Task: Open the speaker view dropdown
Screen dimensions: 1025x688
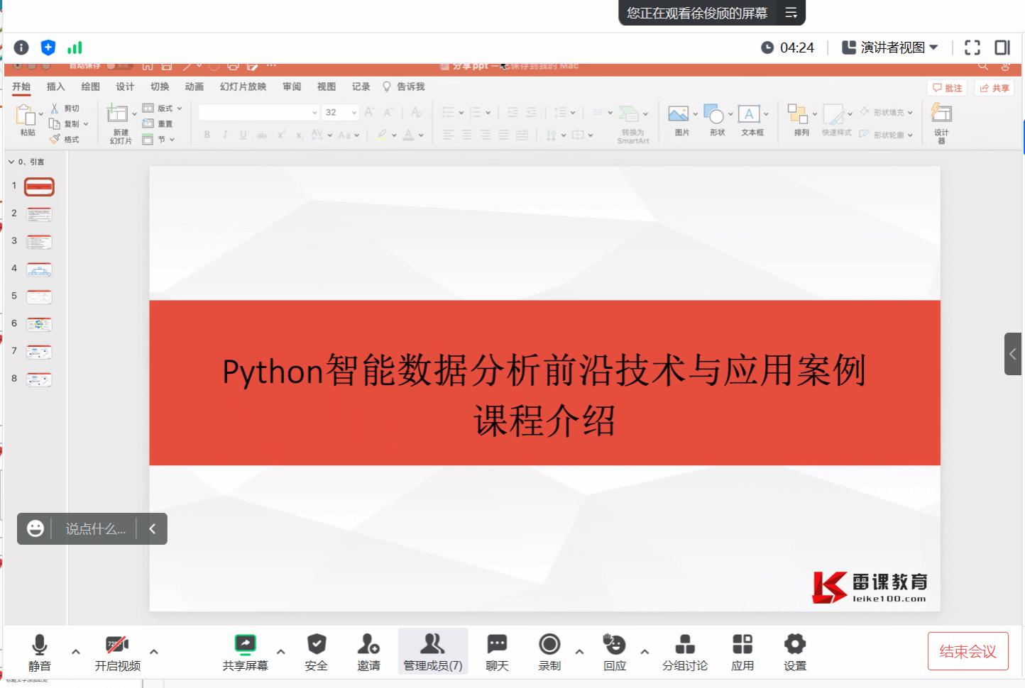Action: [890, 48]
